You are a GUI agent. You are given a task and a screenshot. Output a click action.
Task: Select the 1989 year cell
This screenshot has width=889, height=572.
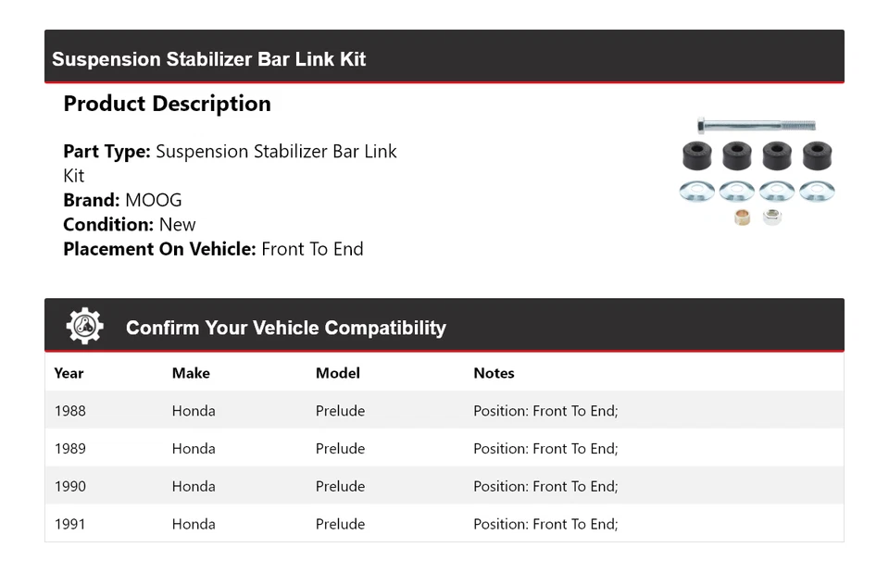70,449
